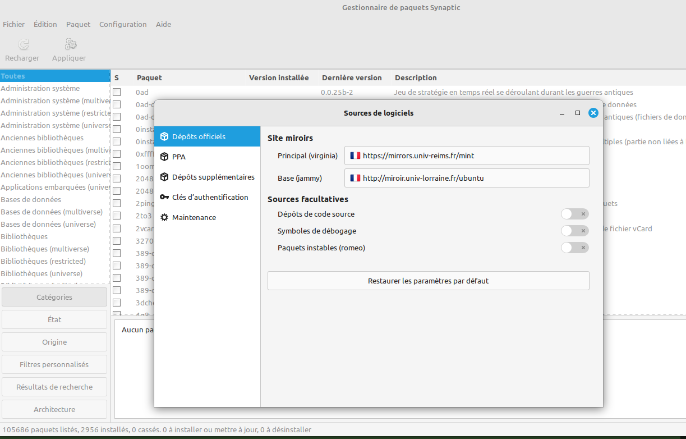This screenshot has height=439, width=686.
Task: Choose the Principal (virginia) mirror selector
Action: (466, 156)
